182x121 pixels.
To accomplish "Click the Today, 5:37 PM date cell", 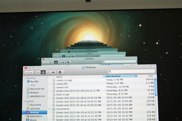I will click(x=115, y=83).
